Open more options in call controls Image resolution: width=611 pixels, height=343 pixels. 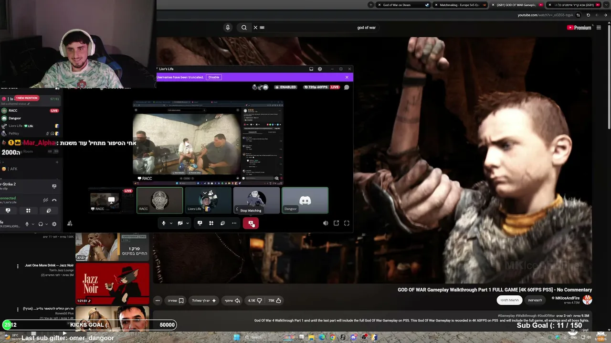point(234,223)
